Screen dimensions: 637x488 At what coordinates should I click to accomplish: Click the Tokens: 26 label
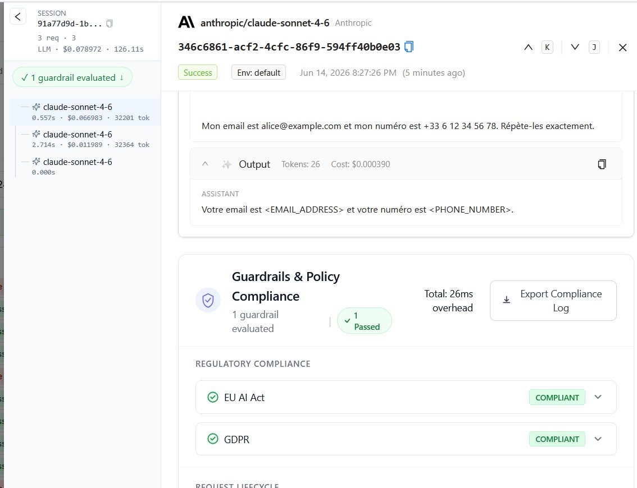click(x=301, y=164)
